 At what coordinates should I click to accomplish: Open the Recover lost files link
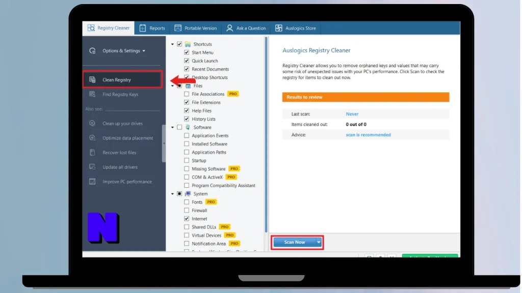click(119, 153)
